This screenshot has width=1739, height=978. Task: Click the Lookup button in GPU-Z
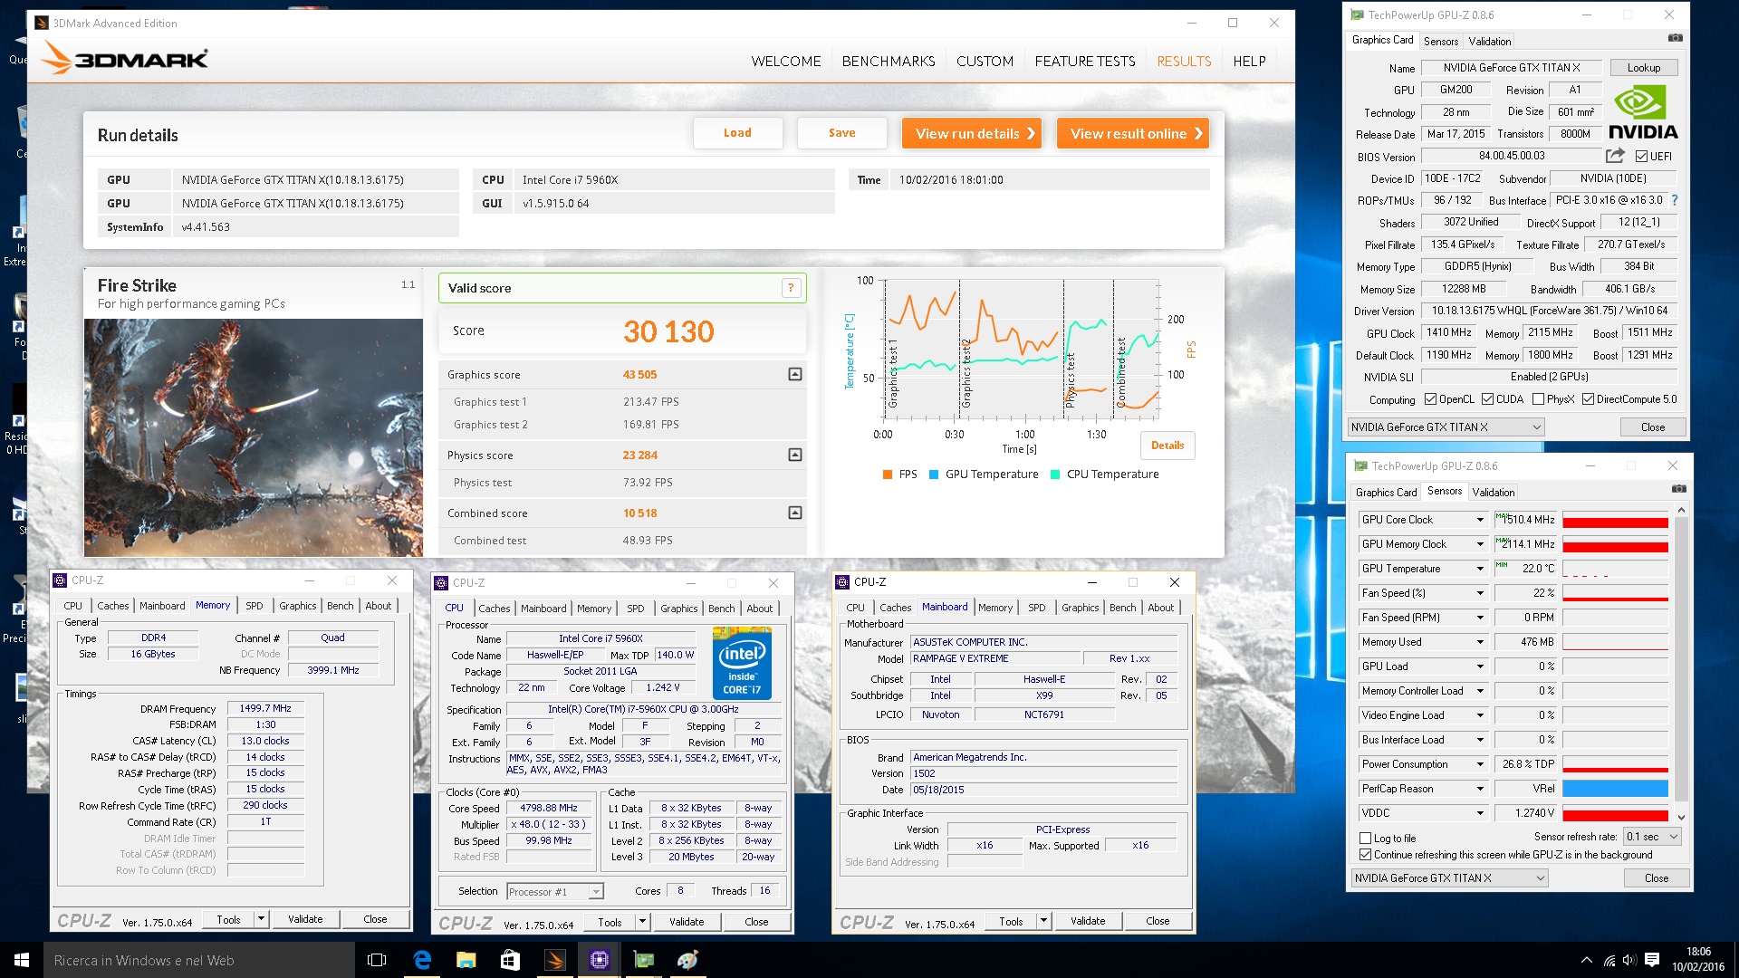tap(1643, 68)
